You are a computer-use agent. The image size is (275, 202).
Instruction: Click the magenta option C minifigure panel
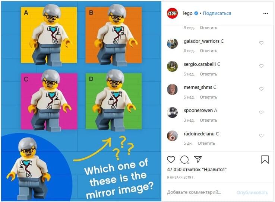[x=49, y=101]
